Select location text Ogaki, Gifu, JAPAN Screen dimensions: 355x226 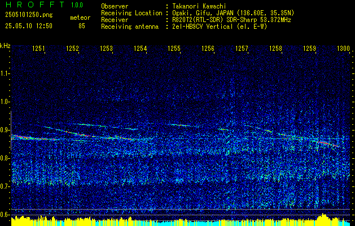pyautogui.click(x=203, y=13)
